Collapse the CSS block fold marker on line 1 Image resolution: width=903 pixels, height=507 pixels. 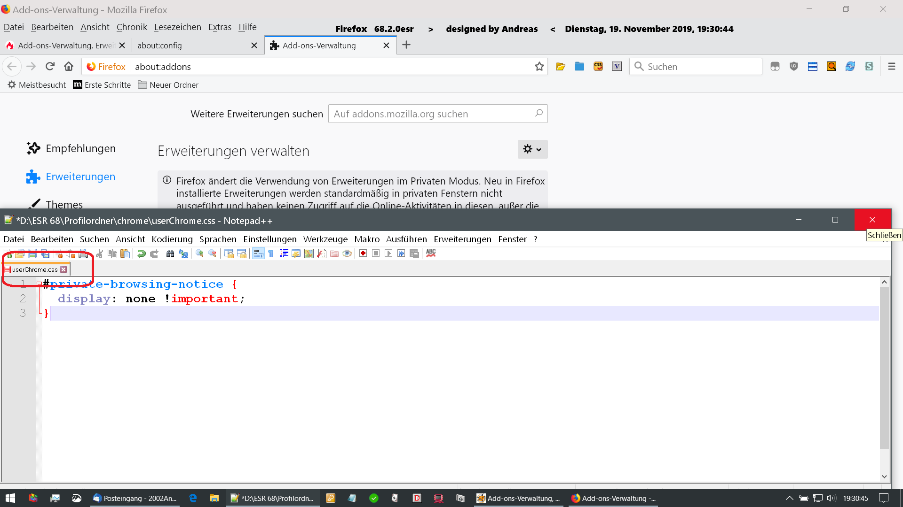click(39, 284)
